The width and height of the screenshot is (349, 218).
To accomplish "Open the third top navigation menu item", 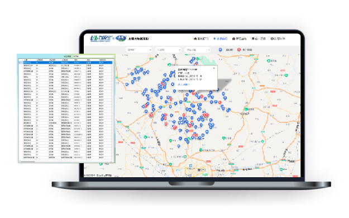I will [239, 39].
